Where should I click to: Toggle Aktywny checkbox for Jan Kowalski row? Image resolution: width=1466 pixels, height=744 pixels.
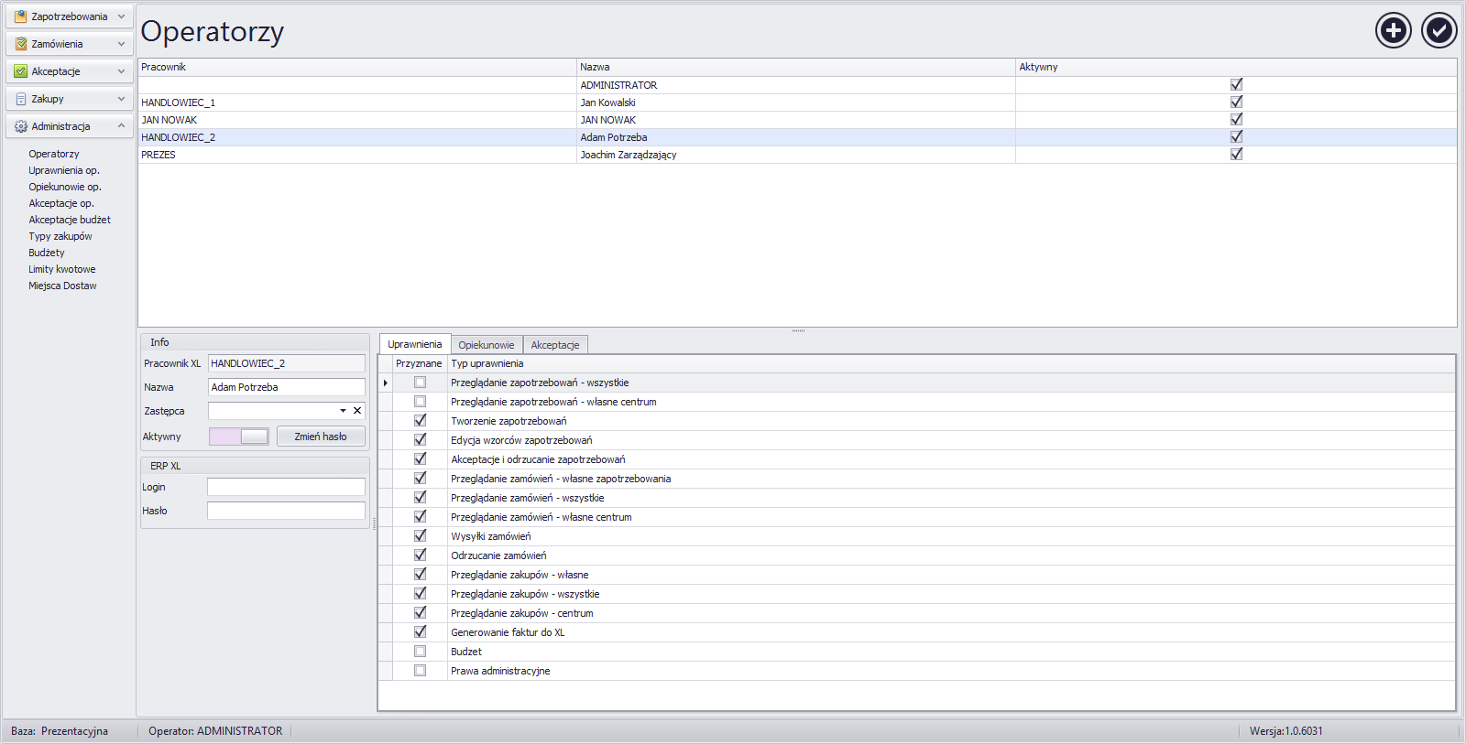[x=1236, y=102]
